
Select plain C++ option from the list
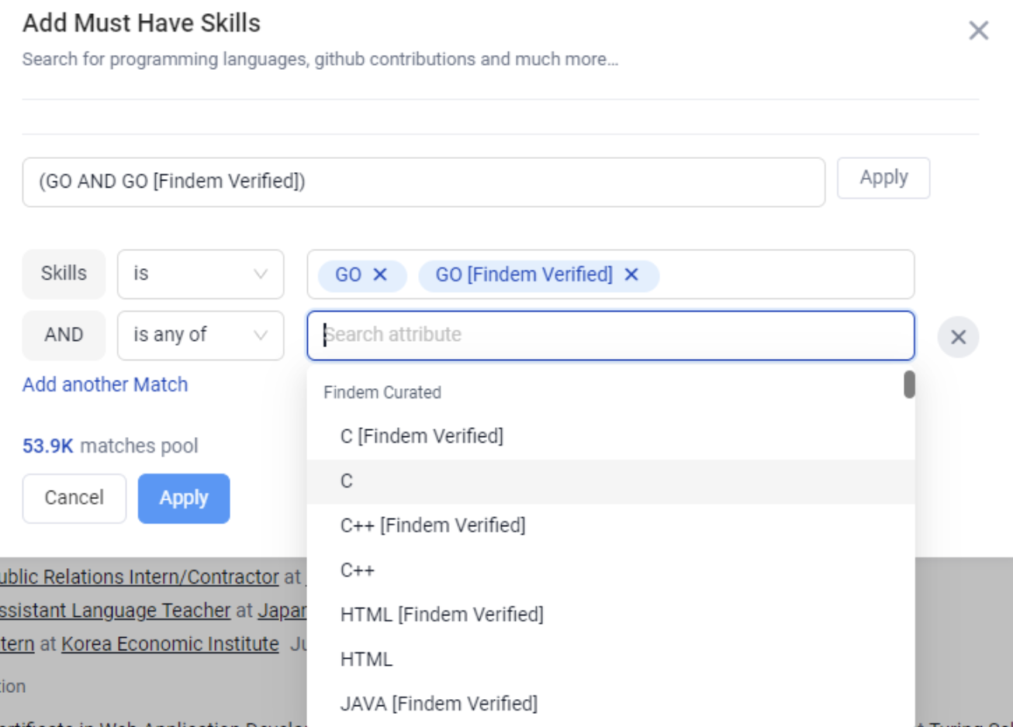(610, 570)
